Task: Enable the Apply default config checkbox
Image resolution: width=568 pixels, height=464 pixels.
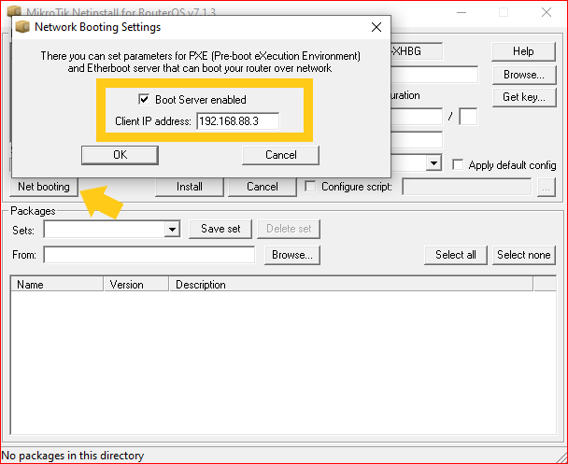Action: click(458, 165)
